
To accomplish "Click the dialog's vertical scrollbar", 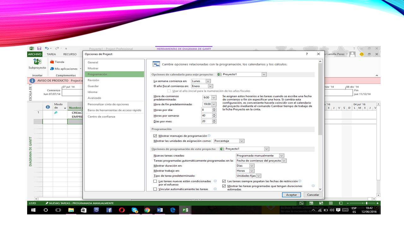I will (320, 125).
